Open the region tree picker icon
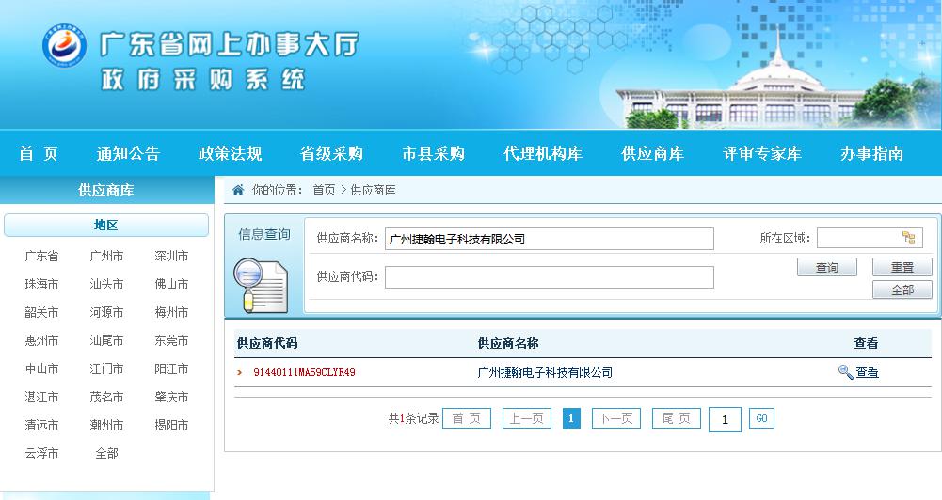The width and height of the screenshot is (942, 500). coord(908,239)
